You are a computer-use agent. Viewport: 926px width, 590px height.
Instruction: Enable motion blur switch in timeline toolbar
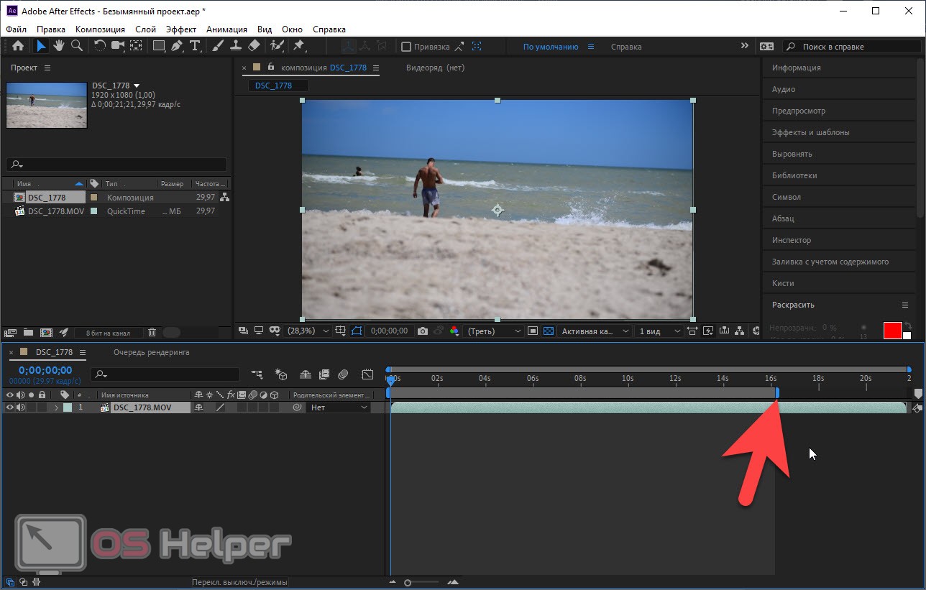[343, 374]
